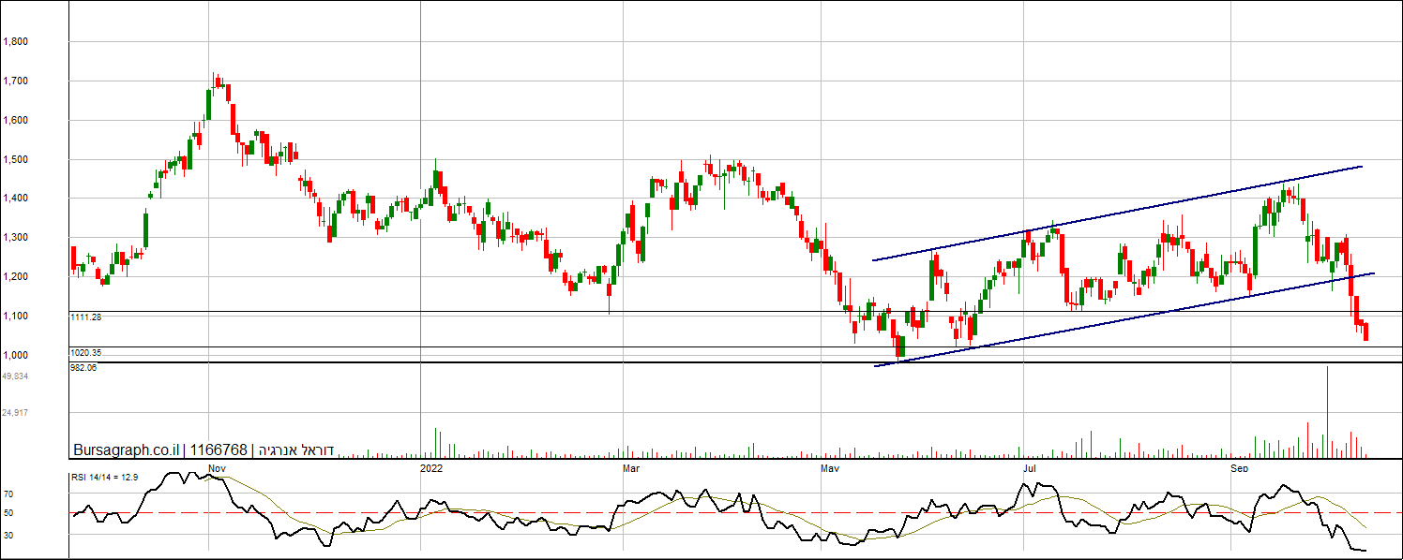Click the RSI 30 oversold level label
The width and height of the screenshot is (1403, 560).
pyautogui.click(x=8, y=535)
